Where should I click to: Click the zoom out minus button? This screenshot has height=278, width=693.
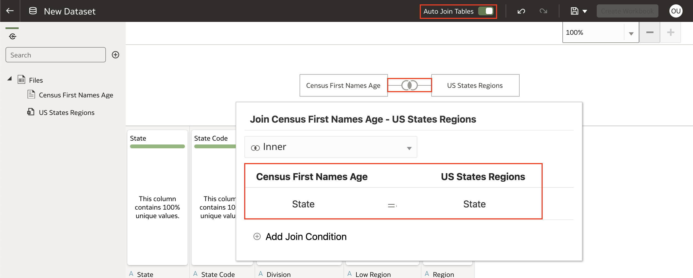click(650, 33)
